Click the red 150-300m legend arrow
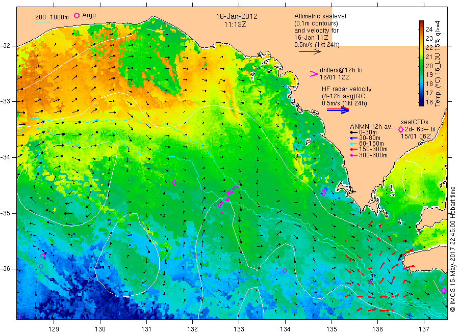 pyautogui.click(x=353, y=150)
